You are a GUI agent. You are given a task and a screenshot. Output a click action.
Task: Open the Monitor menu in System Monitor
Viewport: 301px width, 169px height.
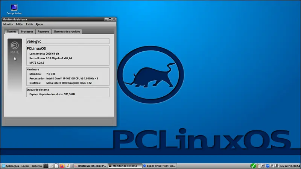[x=8, y=24]
